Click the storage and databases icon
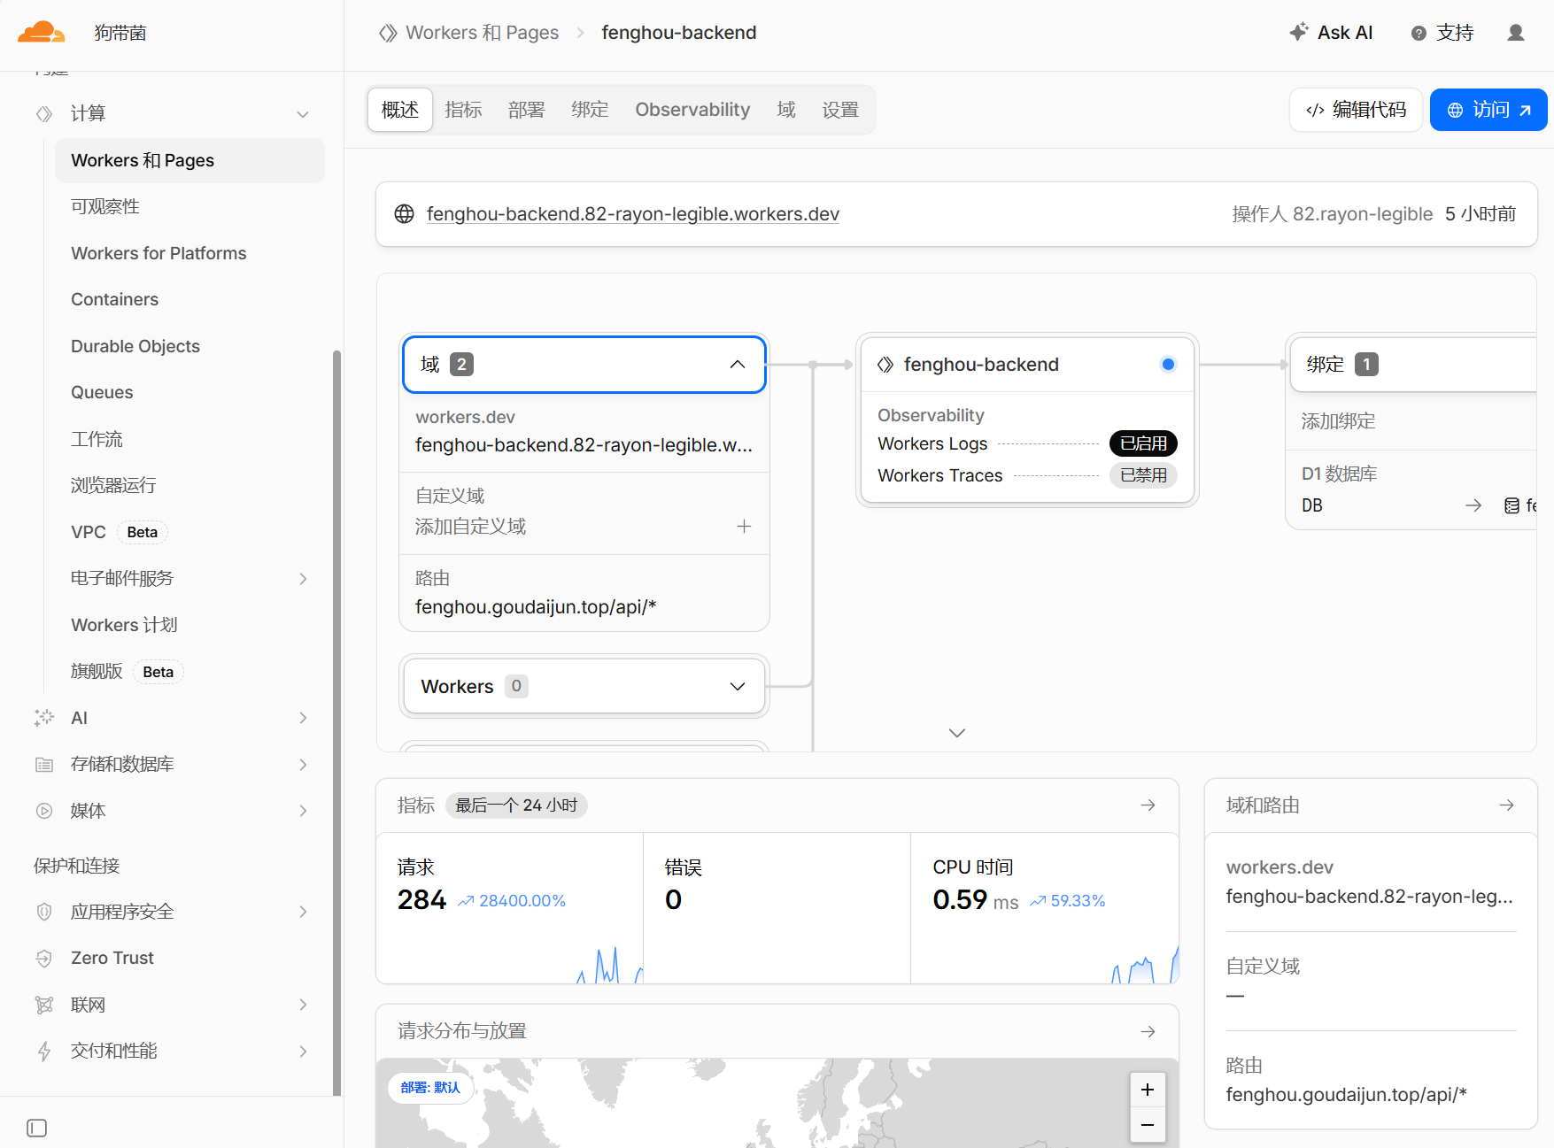The width and height of the screenshot is (1554, 1148). click(44, 765)
